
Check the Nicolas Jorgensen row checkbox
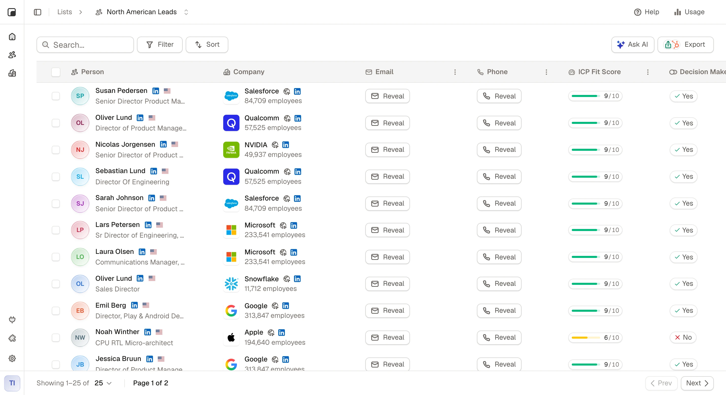[x=56, y=150]
